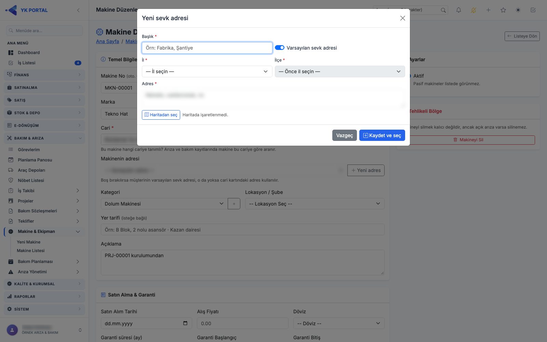
Task: Click the calendar icon in Satın Alım Tarihi
Action: [x=185, y=323]
